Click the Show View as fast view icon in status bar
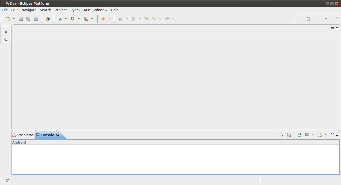This screenshot has height=185, width=341. 8,180
